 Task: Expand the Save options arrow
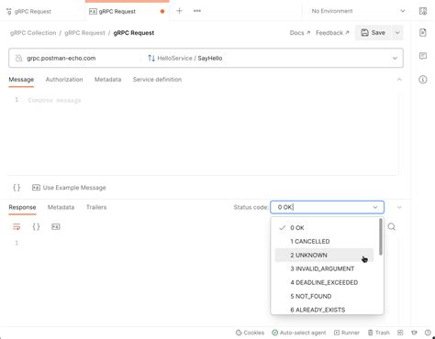point(397,33)
